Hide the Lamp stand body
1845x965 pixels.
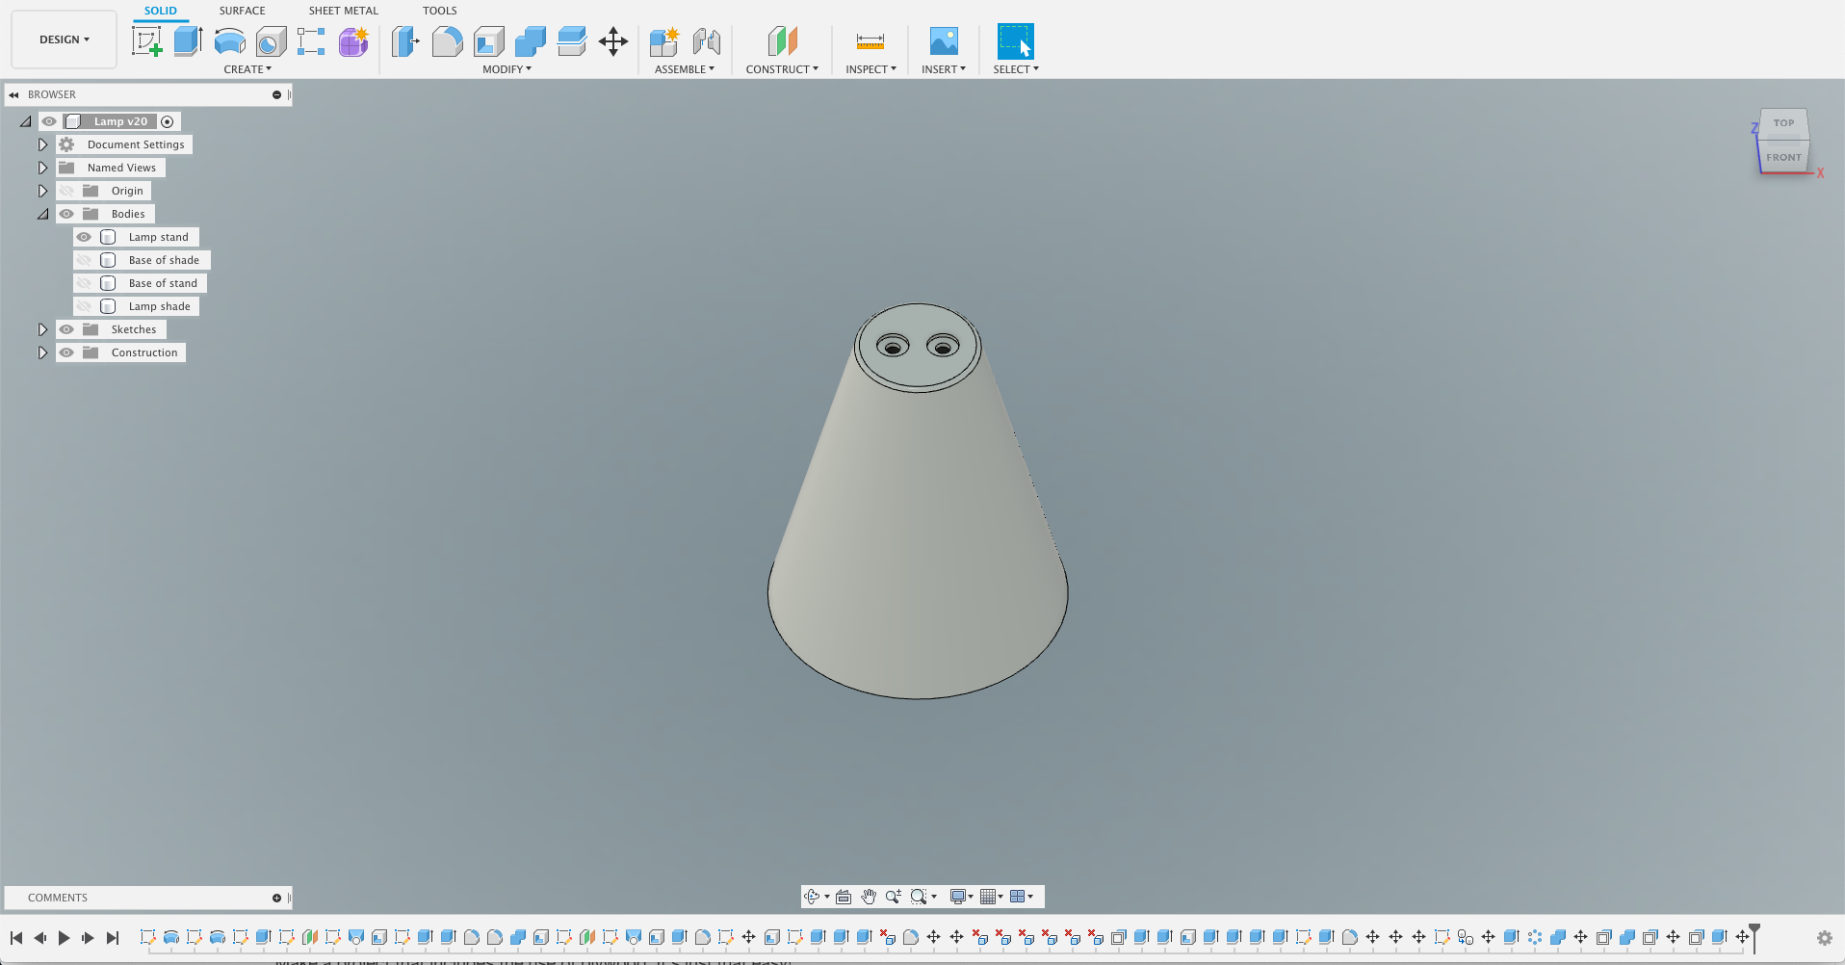point(84,236)
